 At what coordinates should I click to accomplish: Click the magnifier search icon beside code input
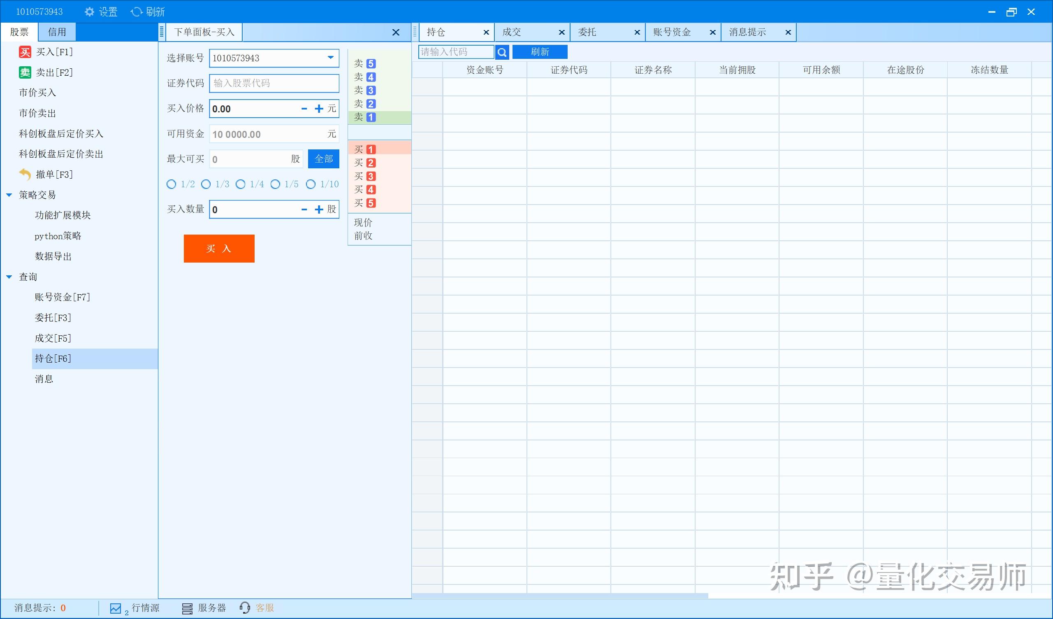coord(502,52)
